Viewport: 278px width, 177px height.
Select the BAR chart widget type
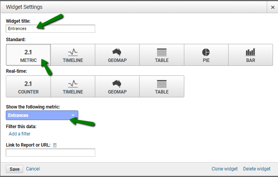(x=251, y=55)
